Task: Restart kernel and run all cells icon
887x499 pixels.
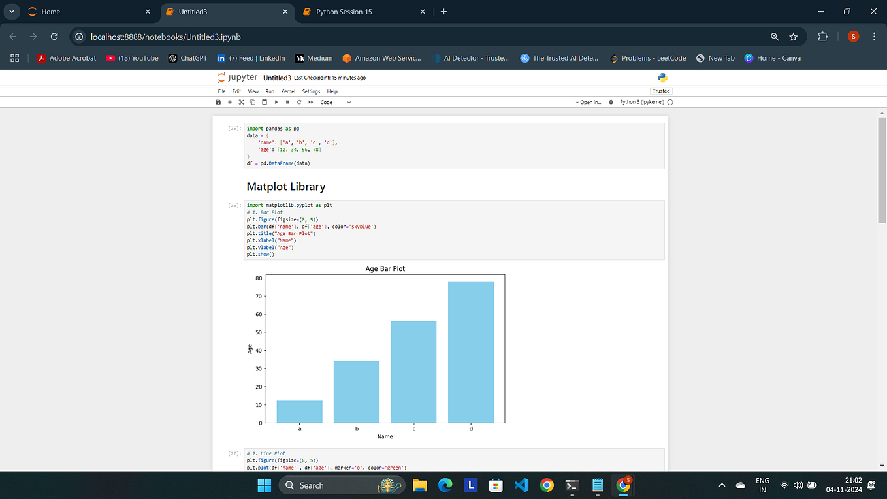Action: 310,102
